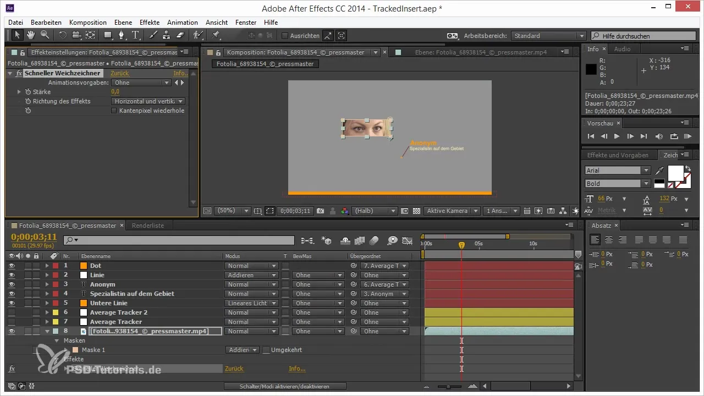Open Richtung des Effekts dropdown
The height and width of the screenshot is (396, 704).
tap(148, 101)
